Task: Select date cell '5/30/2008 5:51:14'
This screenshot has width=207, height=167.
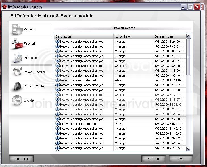Action: tap(169, 114)
